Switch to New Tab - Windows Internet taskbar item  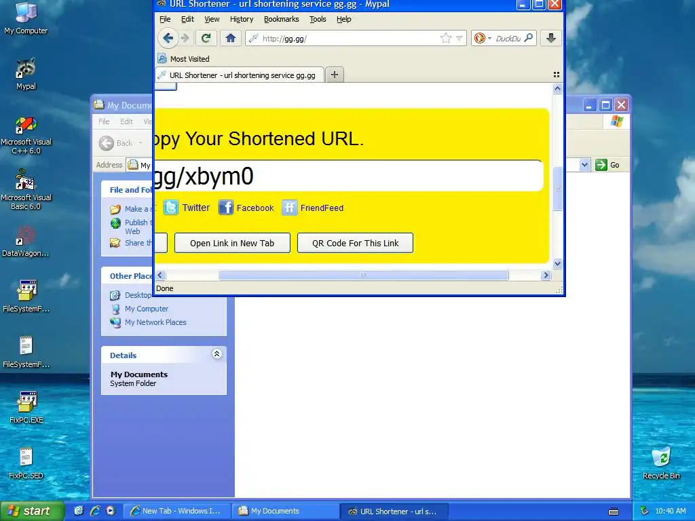pos(177,511)
